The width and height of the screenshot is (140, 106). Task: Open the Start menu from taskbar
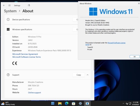point(53,103)
